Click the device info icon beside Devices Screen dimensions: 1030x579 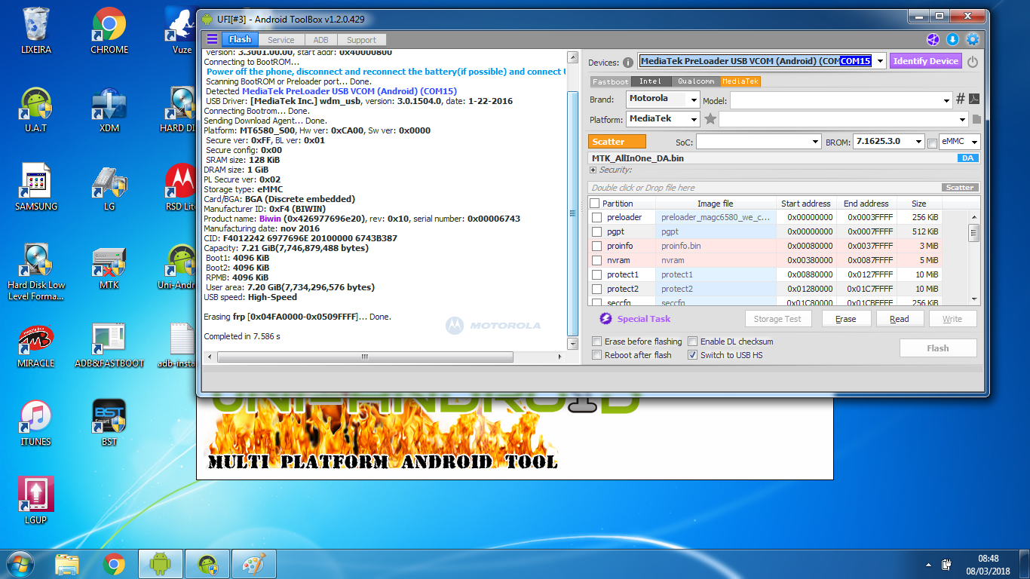coord(627,63)
